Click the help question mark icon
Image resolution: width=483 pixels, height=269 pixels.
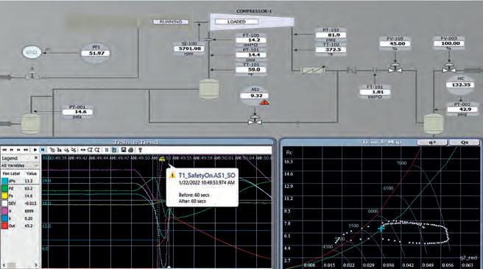tap(140, 150)
